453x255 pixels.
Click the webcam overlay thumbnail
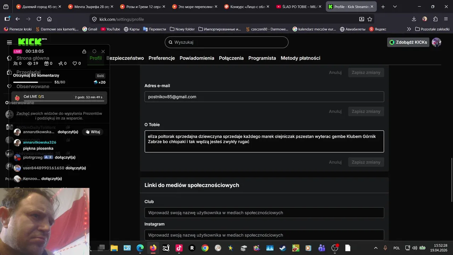pos(45,221)
